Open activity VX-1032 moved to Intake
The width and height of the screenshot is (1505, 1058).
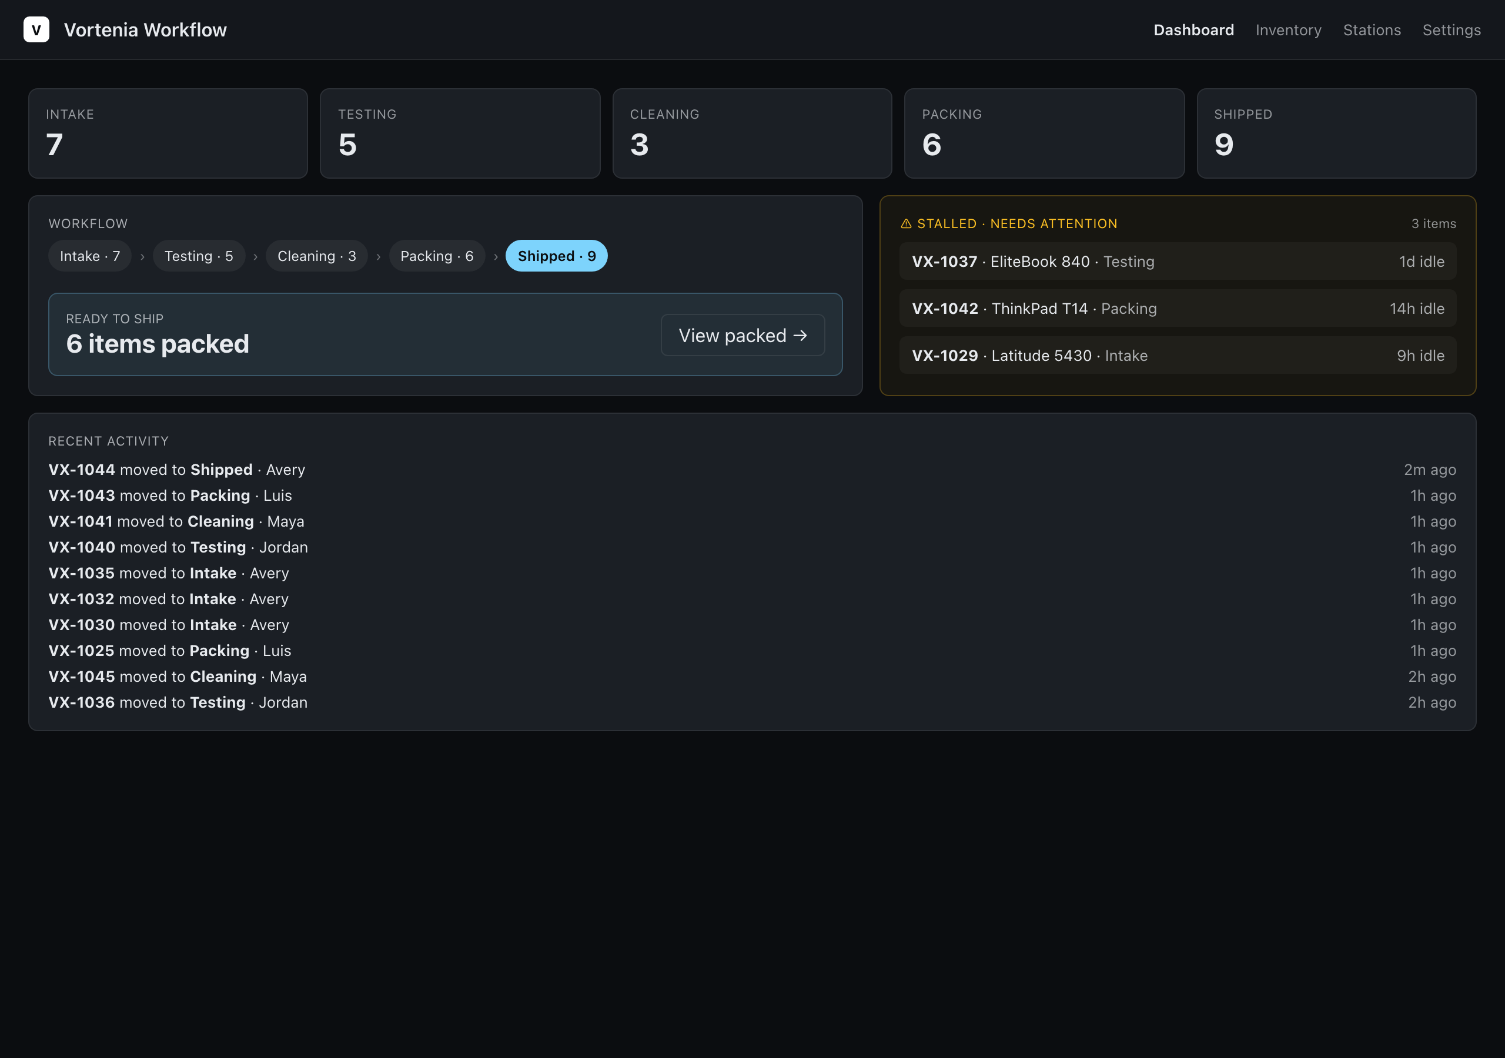[752, 599]
